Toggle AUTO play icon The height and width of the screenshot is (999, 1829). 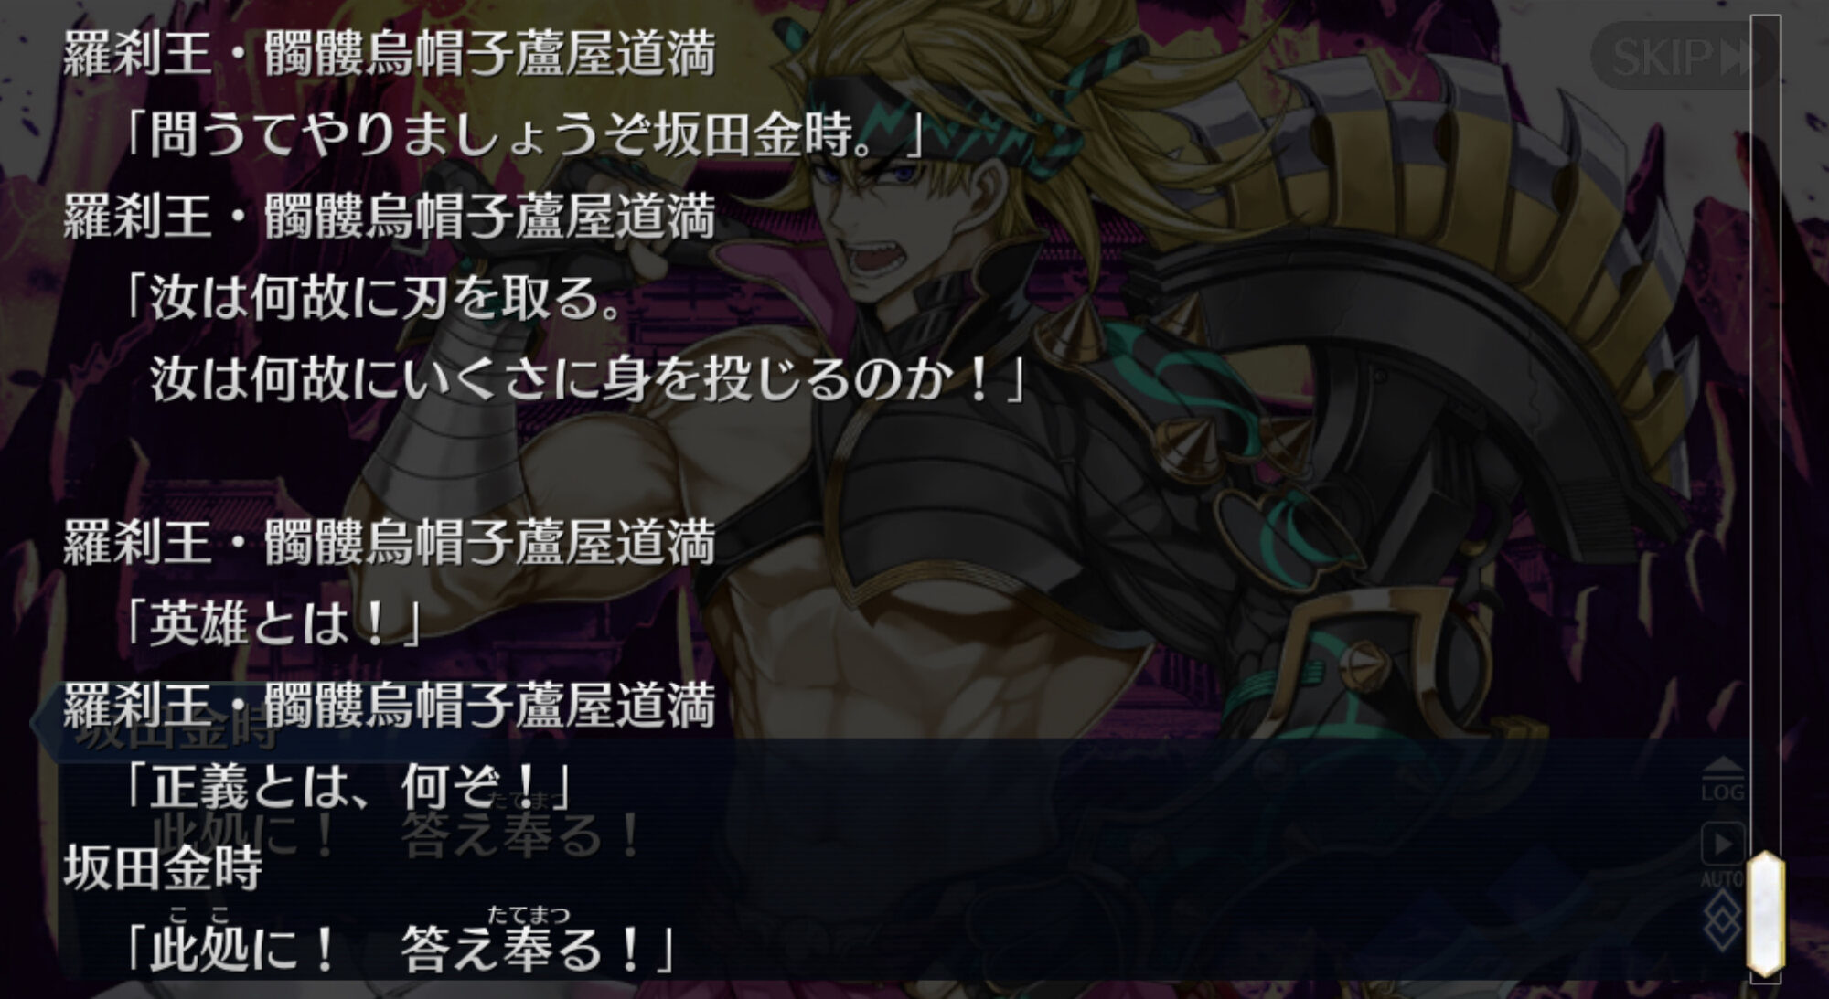1723,853
